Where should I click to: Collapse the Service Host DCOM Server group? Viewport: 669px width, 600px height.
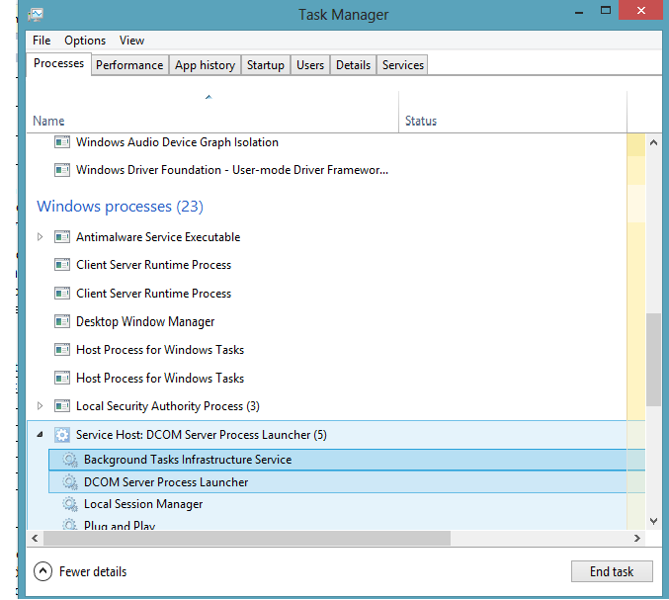pos(40,434)
